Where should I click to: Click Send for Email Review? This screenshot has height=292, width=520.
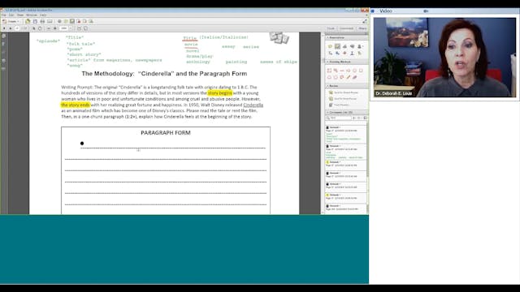coord(343,99)
